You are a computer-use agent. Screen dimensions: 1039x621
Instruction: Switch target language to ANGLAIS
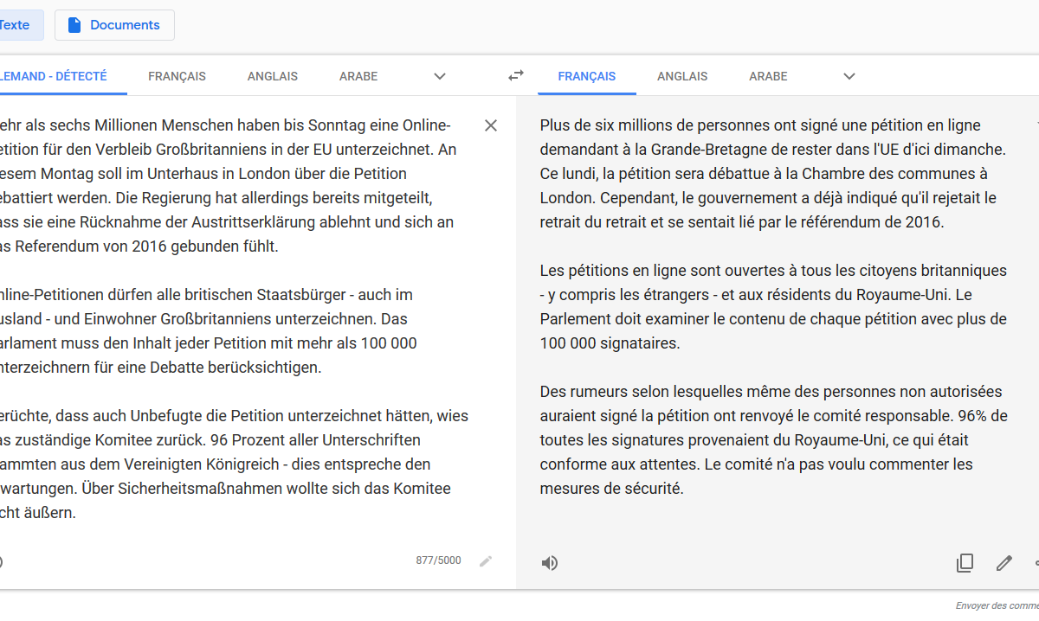point(682,76)
